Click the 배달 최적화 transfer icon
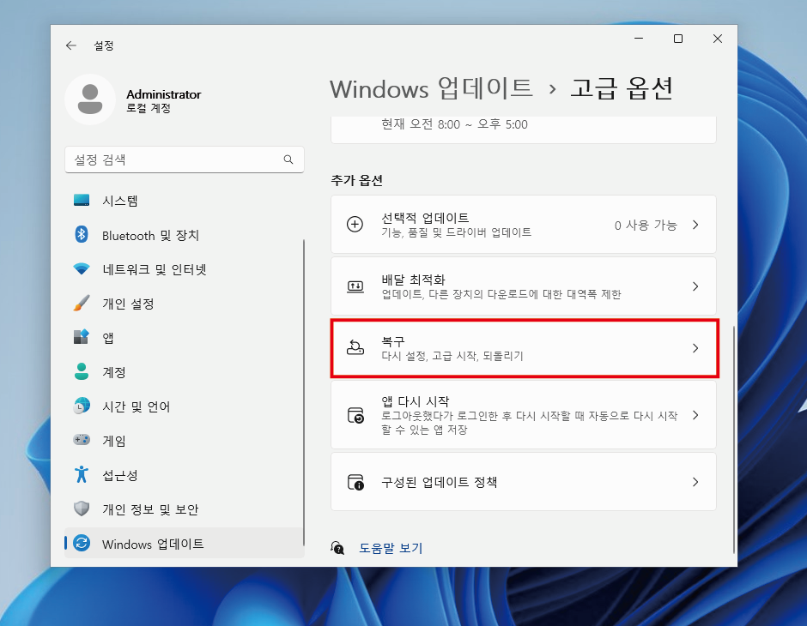This screenshot has height=626, width=807. pyautogui.click(x=355, y=286)
